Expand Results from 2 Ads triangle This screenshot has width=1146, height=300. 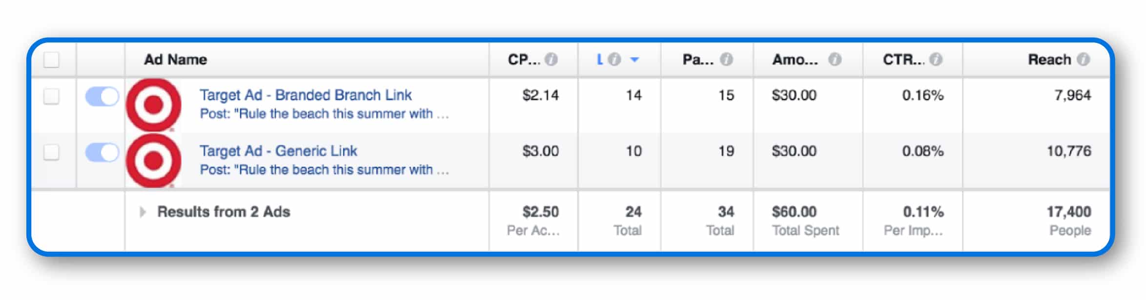pyautogui.click(x=143, y=212)
